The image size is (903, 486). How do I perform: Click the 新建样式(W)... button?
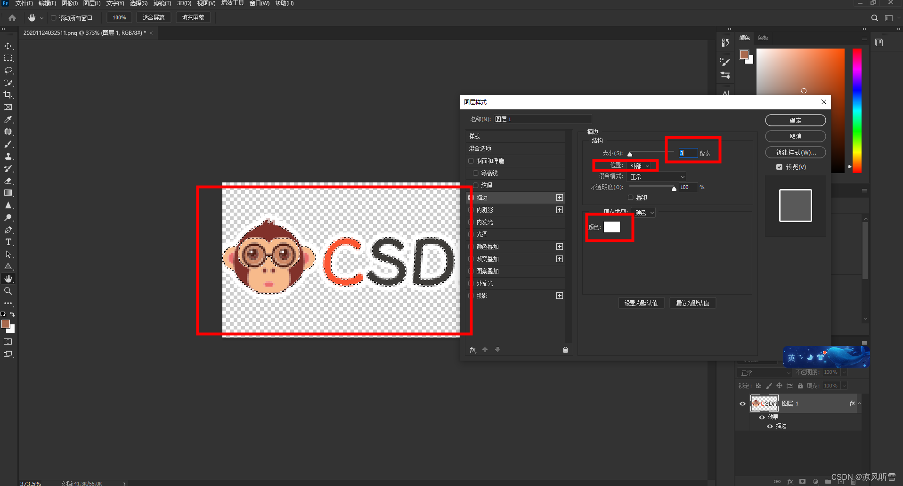795,152
